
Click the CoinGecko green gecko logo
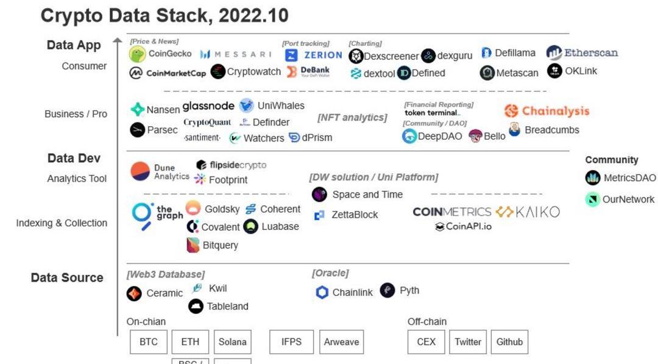pos(138,54)
